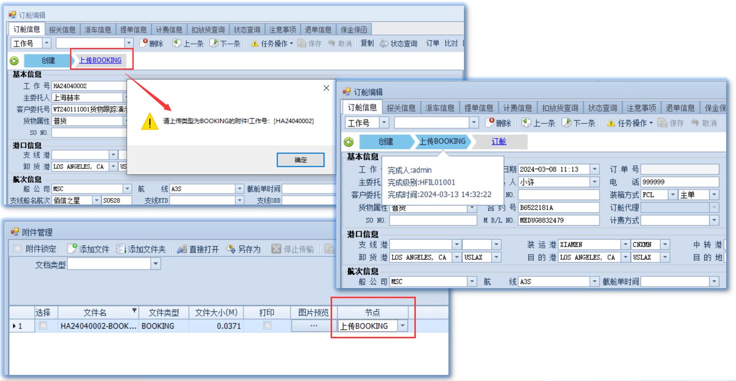
Task: Open 任务操作 menu in left 订舱编辑 window
Action: pyautogui.click(x=272, y=43)
